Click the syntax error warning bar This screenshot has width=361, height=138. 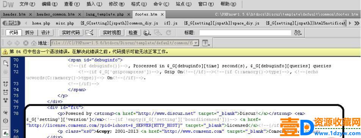pyautogui.click(x=180, y=52)
